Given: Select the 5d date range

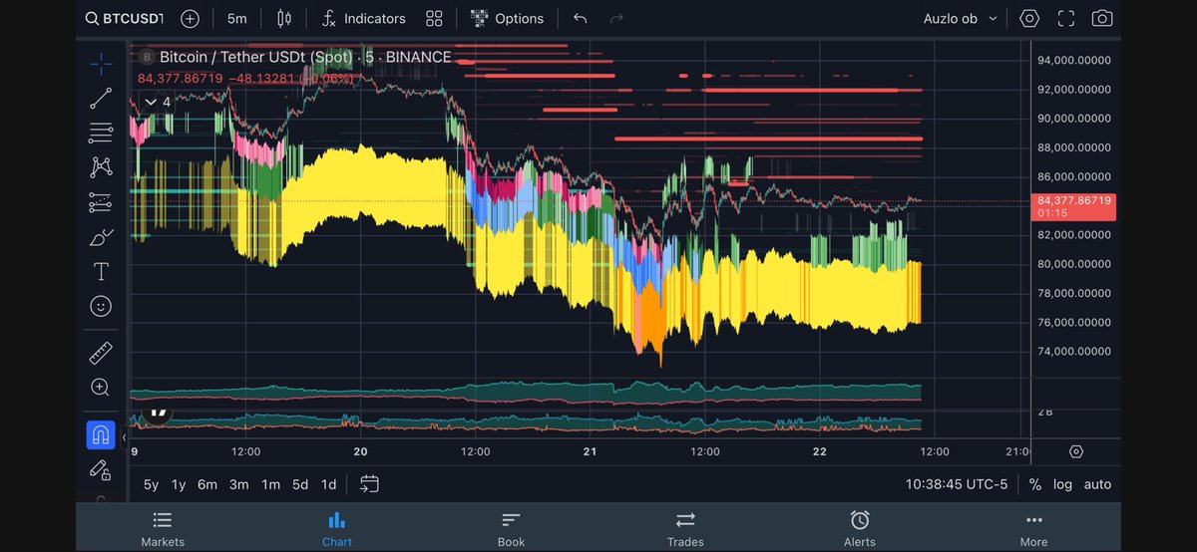Looking at the screenshot, I should click(x=300, y=484).
